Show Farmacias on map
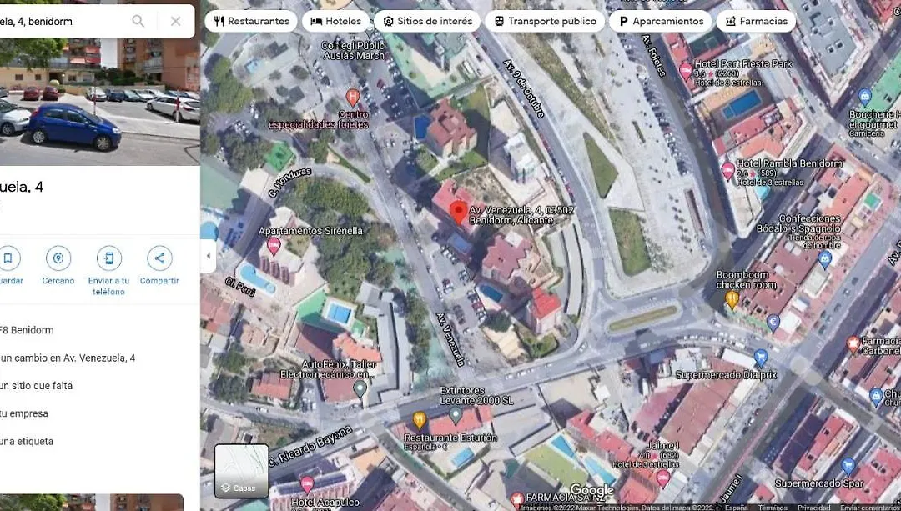Image resolution: width=901 pixels, height=511 pixels. point(756,21)
